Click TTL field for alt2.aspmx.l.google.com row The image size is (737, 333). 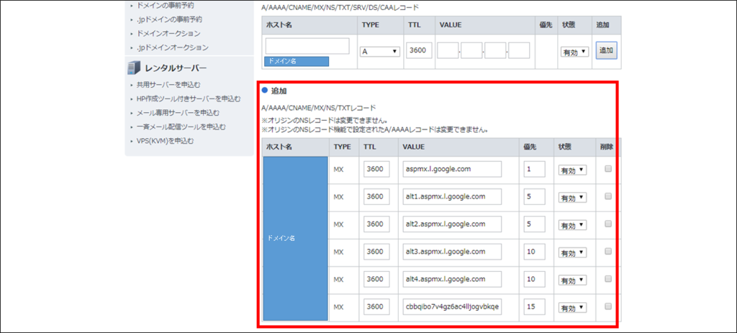376,224
